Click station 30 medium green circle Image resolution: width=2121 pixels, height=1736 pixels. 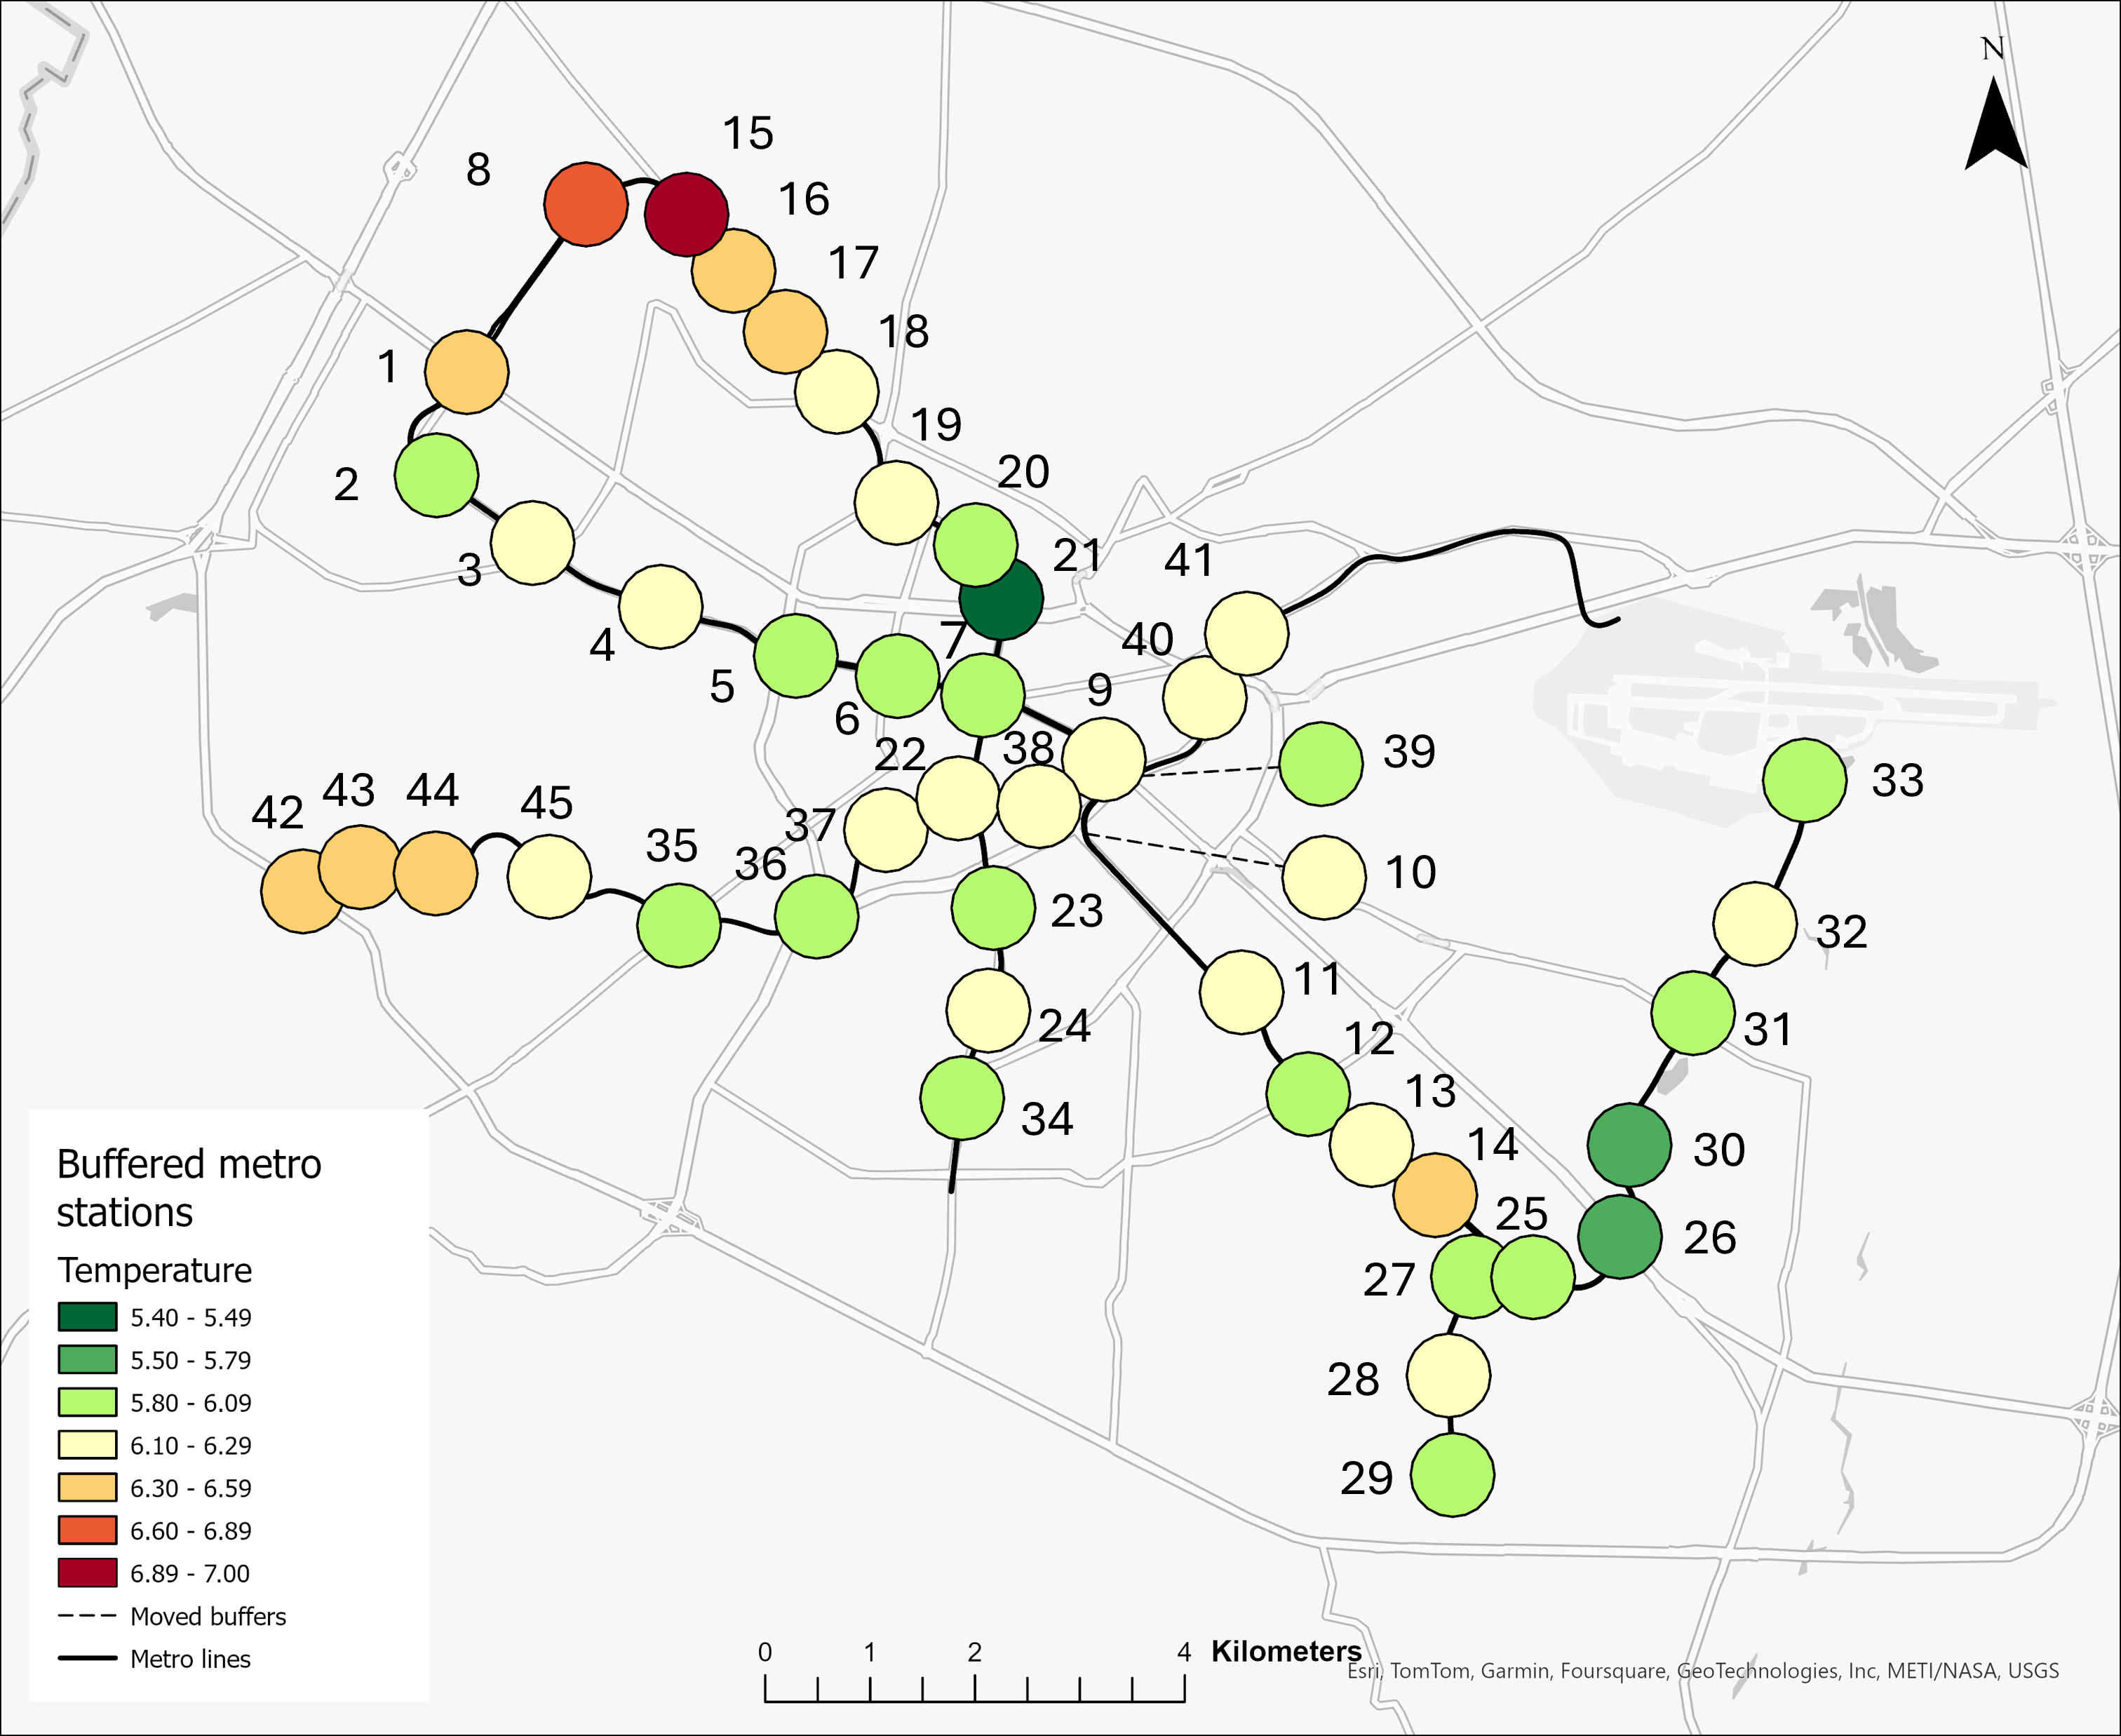pyautogui.click(x=1629, y=1145)
